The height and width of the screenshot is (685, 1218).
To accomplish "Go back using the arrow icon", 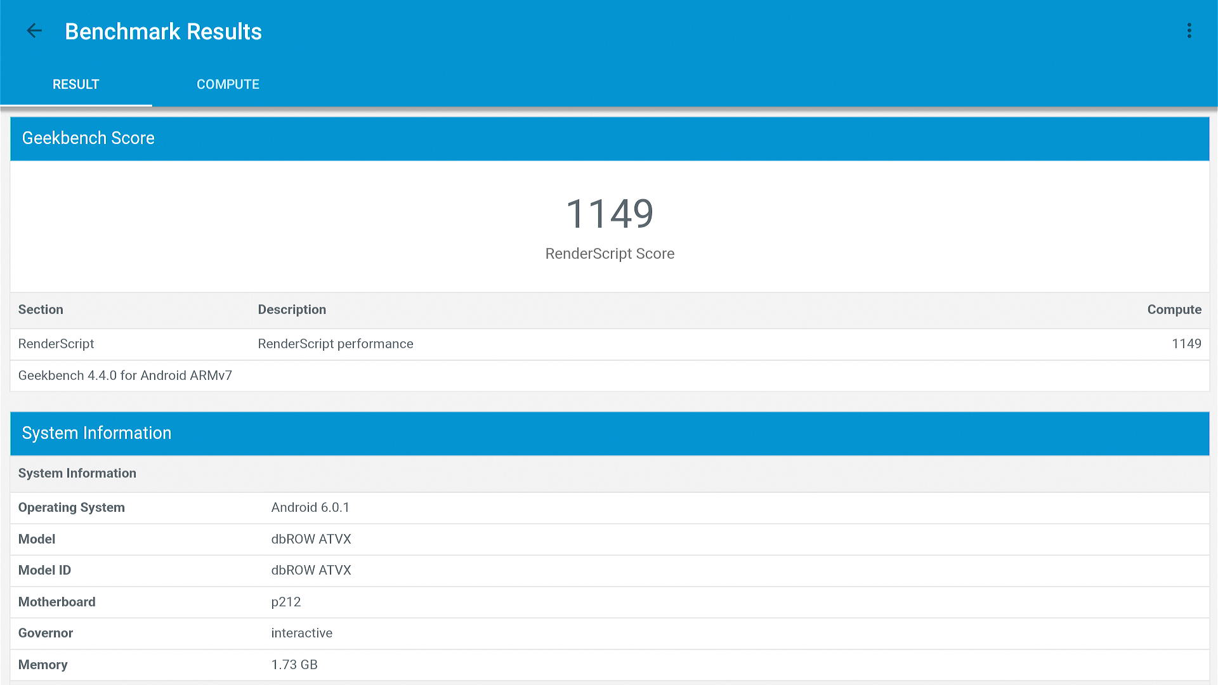I will point(34,30).
